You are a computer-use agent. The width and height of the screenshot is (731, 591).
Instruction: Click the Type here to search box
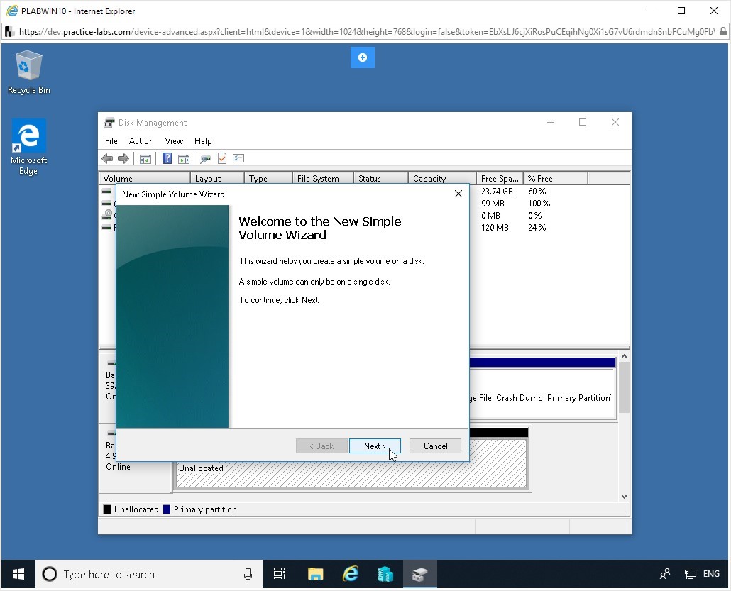[149, 574]
